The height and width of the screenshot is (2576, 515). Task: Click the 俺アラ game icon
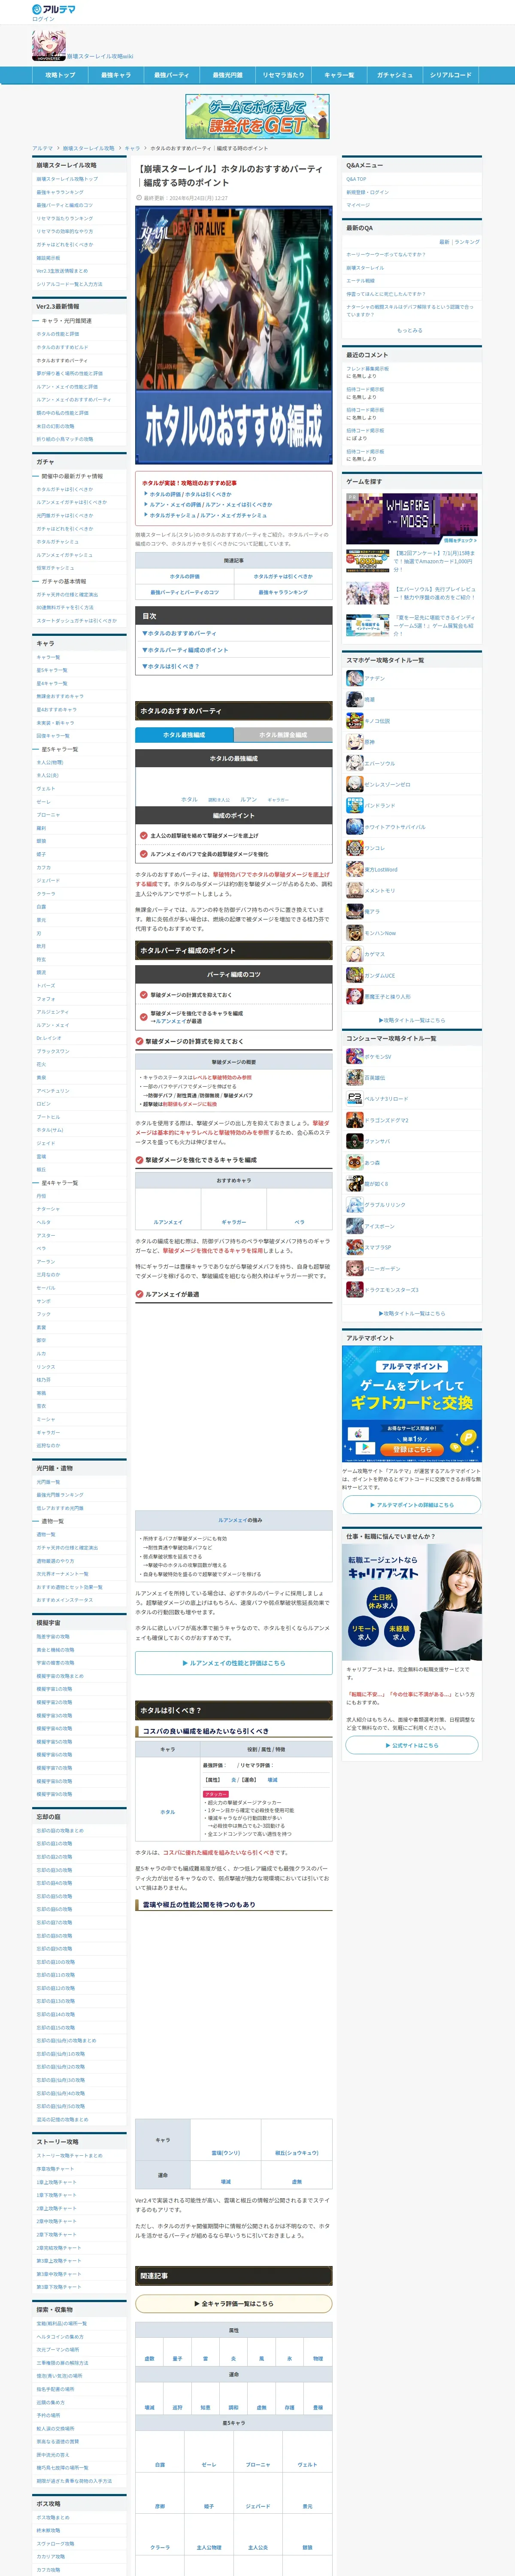[354, 911]
